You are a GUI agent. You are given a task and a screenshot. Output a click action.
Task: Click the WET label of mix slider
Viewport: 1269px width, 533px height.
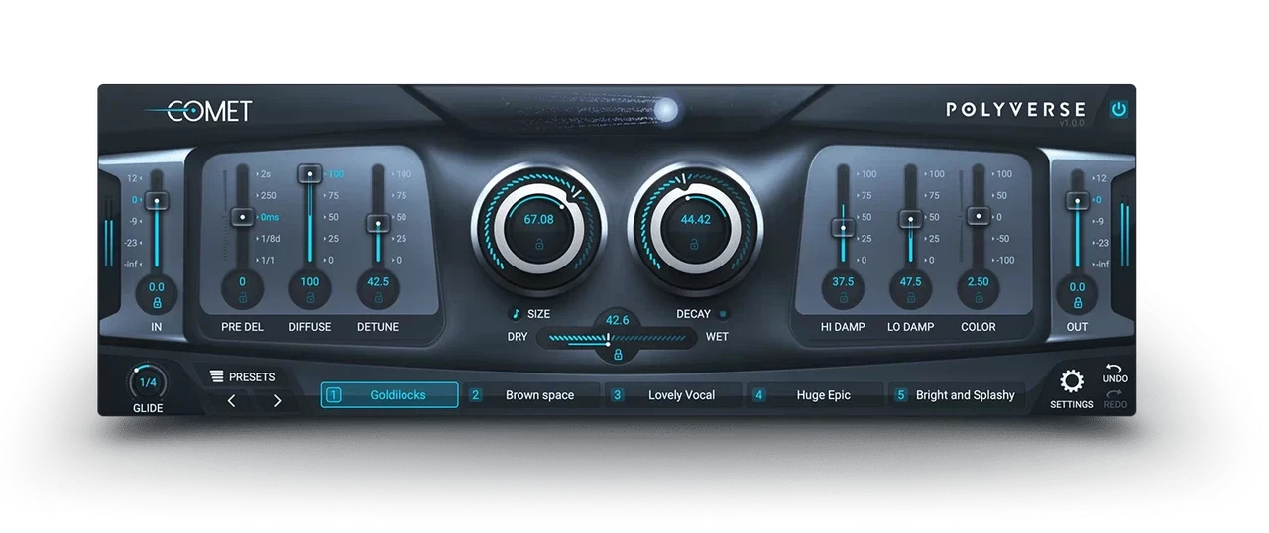point(717,337)
